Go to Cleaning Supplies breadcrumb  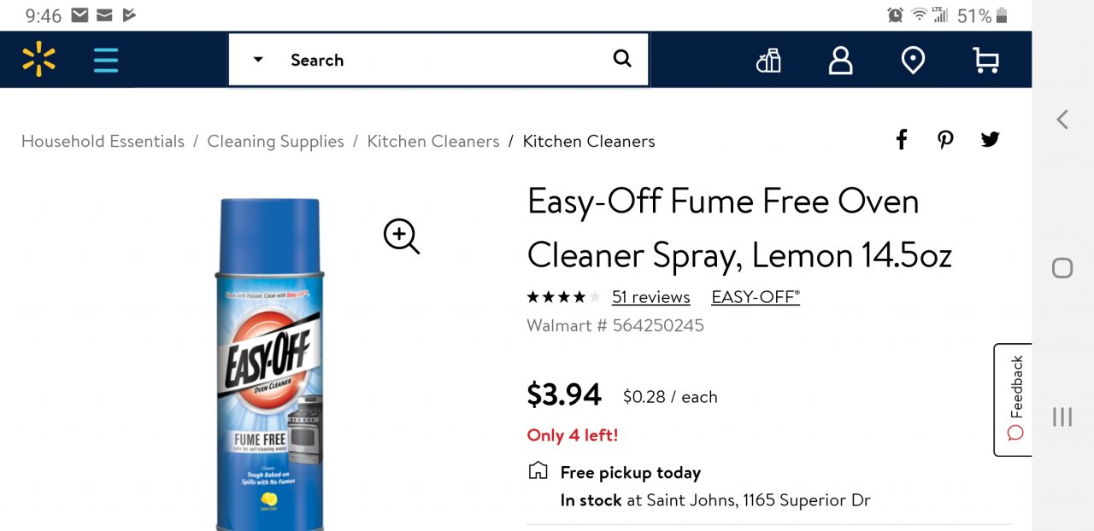(275, 142)
